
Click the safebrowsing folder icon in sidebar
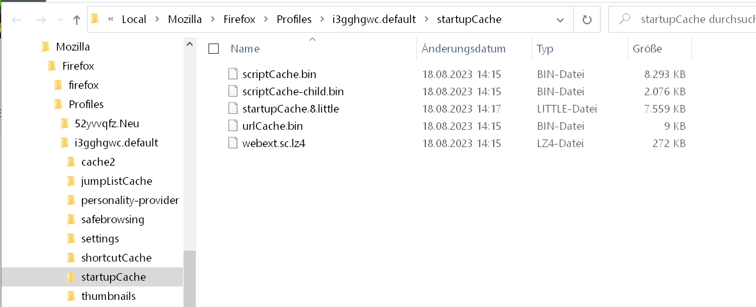pos(70,219)
